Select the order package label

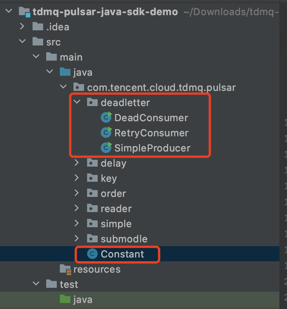tap(113, 194)
